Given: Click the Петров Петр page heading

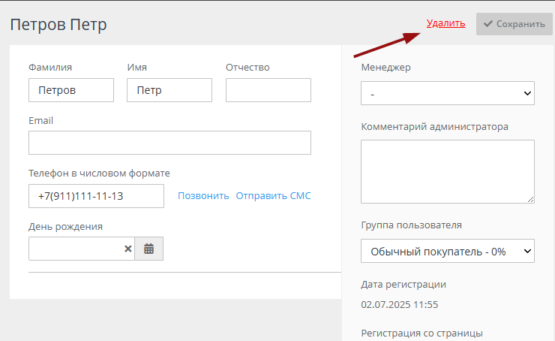Looking at the screenshot, I should (58, 24).
